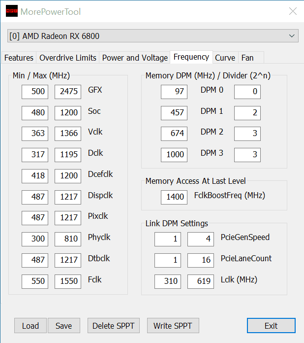The height and width of the screenshot is (343, 304).
Task: Click the Memory DPM (MHz) / Divider label
Action: pos(208,75)
